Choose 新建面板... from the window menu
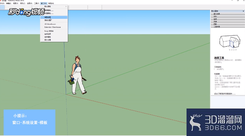This screenshot has height=136, width=245. 54,14
